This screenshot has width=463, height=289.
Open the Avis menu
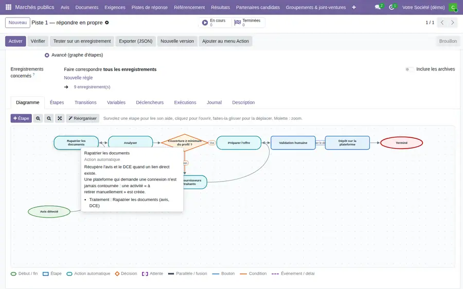pos(65,7)
